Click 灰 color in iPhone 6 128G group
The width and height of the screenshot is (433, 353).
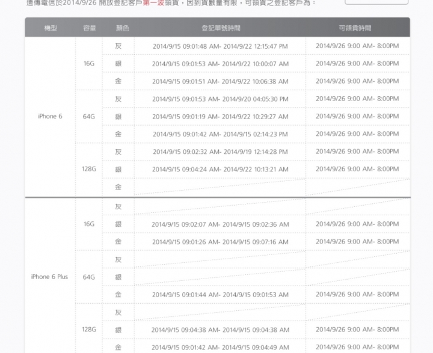point(118,152)
